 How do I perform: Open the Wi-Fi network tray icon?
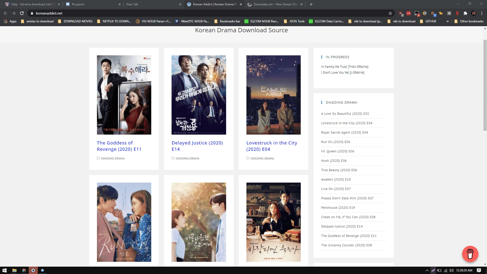coord(445,270)
